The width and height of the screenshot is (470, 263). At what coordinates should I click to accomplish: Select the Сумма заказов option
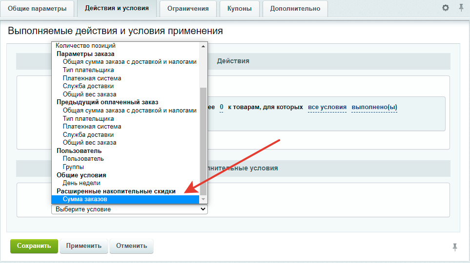coord(125,199)
